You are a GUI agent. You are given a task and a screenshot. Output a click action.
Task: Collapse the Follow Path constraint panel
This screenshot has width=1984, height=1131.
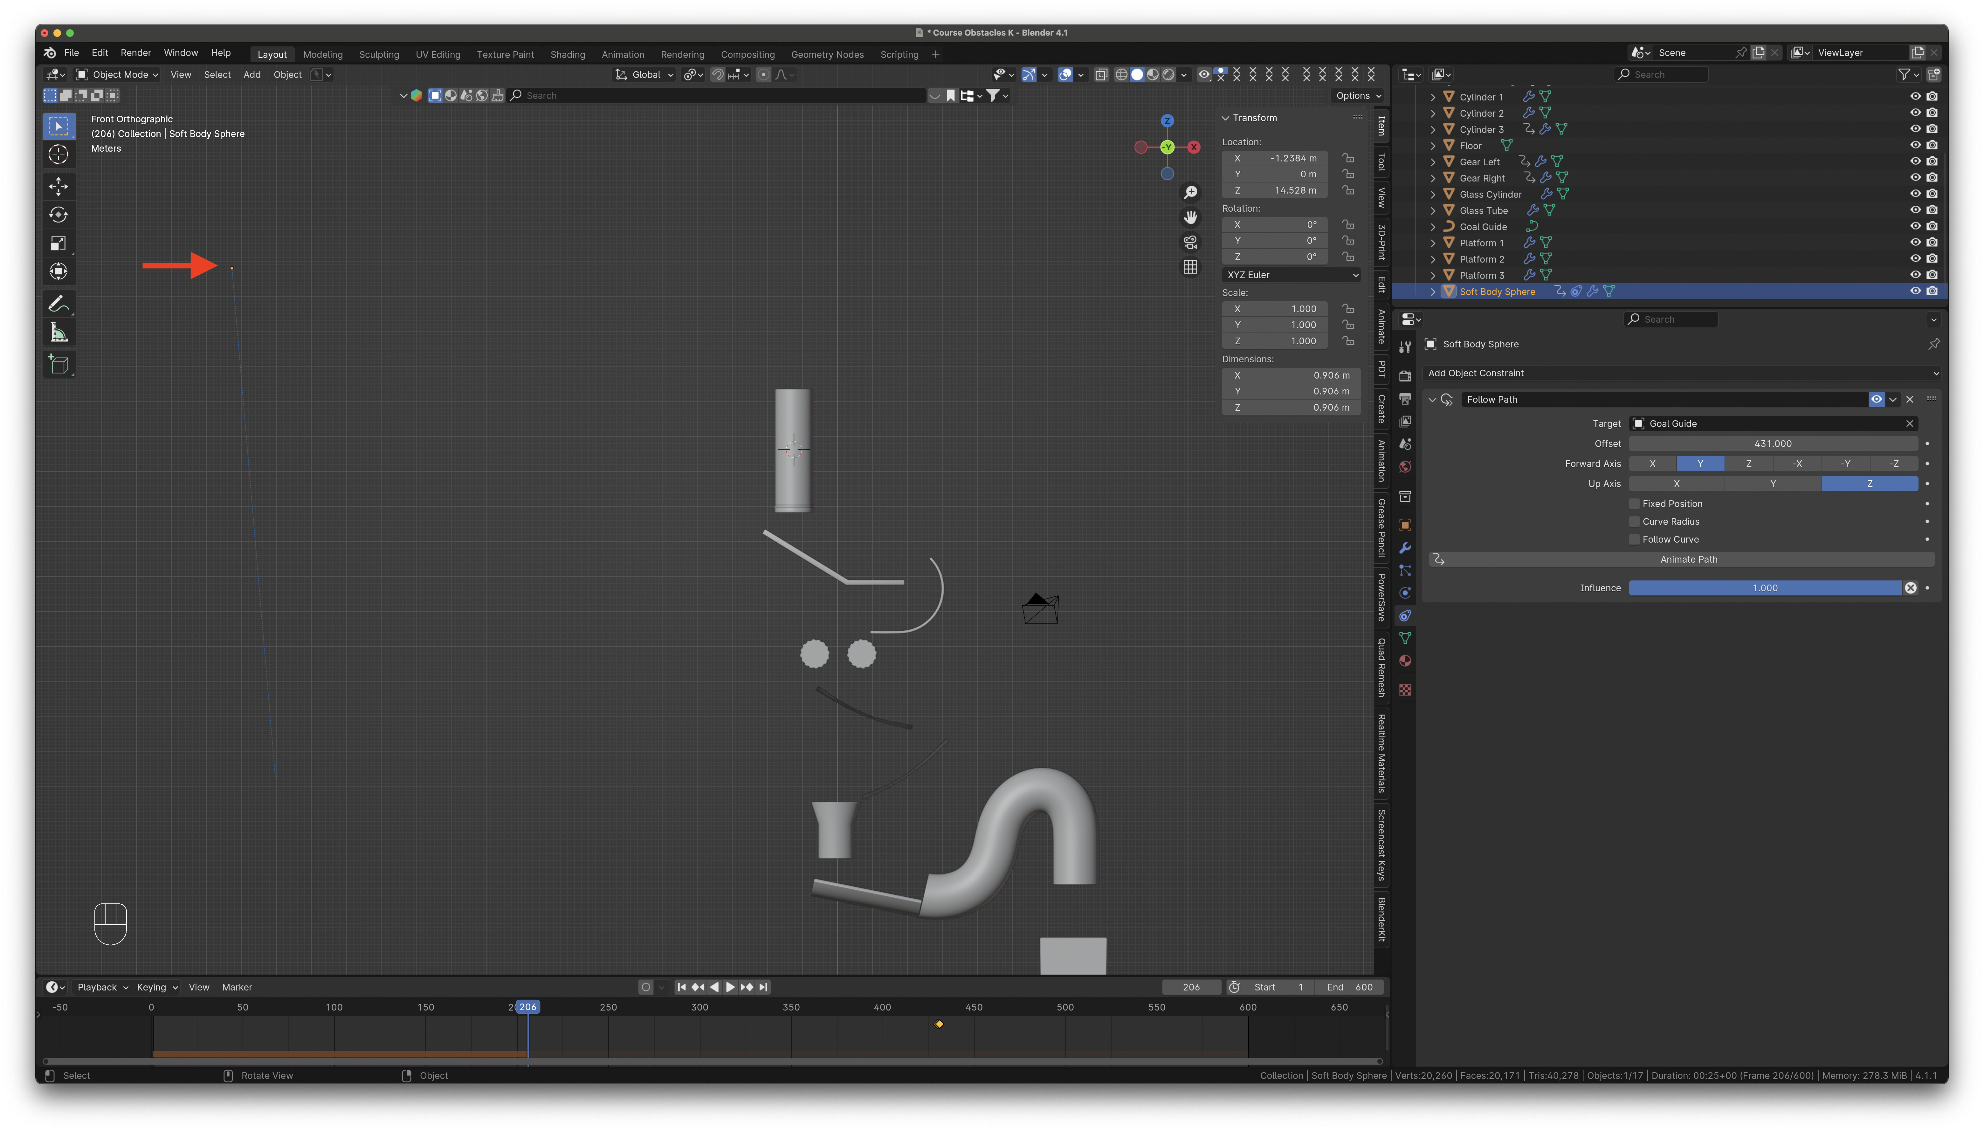click(1432, 399)
